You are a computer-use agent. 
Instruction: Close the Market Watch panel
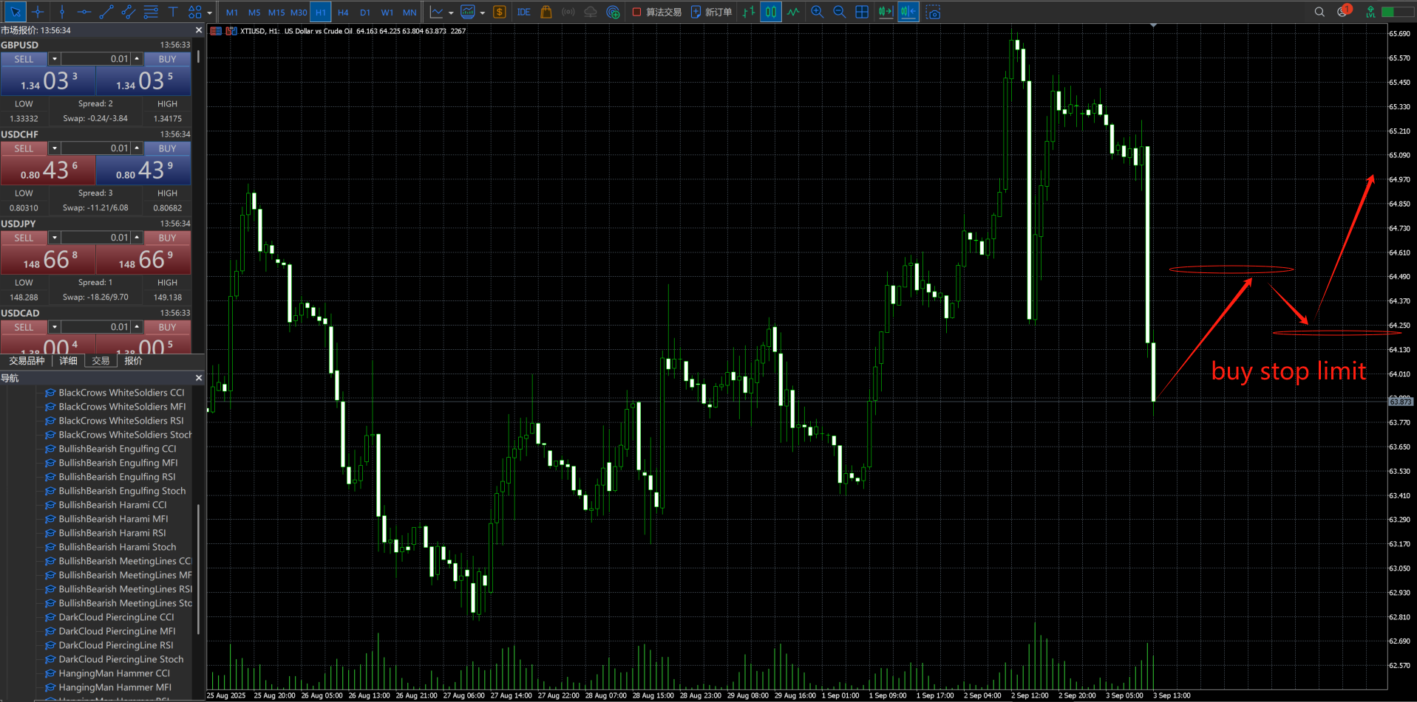coord(198,30)
